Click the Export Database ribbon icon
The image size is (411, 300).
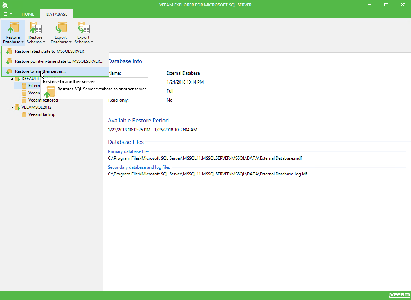click(x=60, y=28)
